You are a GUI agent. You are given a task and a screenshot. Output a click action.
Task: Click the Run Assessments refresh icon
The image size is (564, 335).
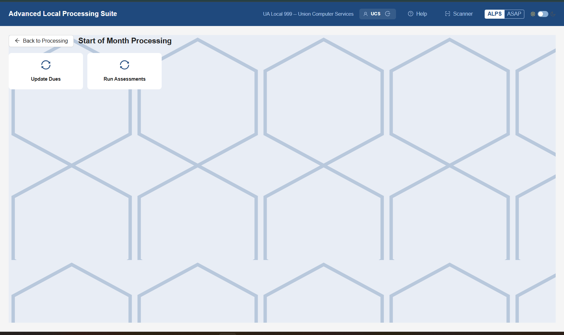click(124, 65)
